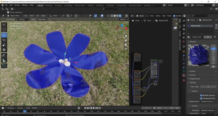
Task: Toggle the Use Nodes checkbox
Action: tap(174, 16)
